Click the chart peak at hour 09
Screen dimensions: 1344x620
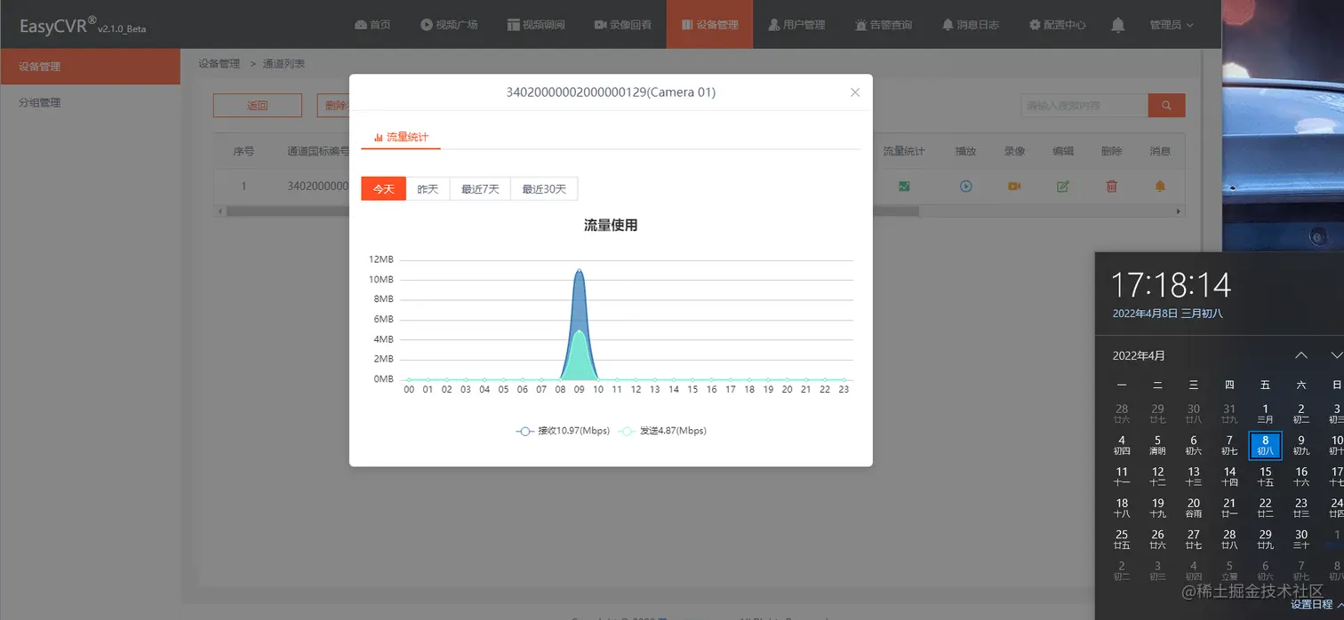(580, 270)
